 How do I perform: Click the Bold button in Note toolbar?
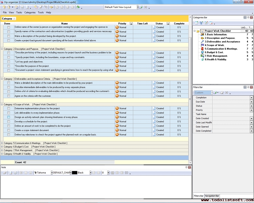(x=21, y=173)
